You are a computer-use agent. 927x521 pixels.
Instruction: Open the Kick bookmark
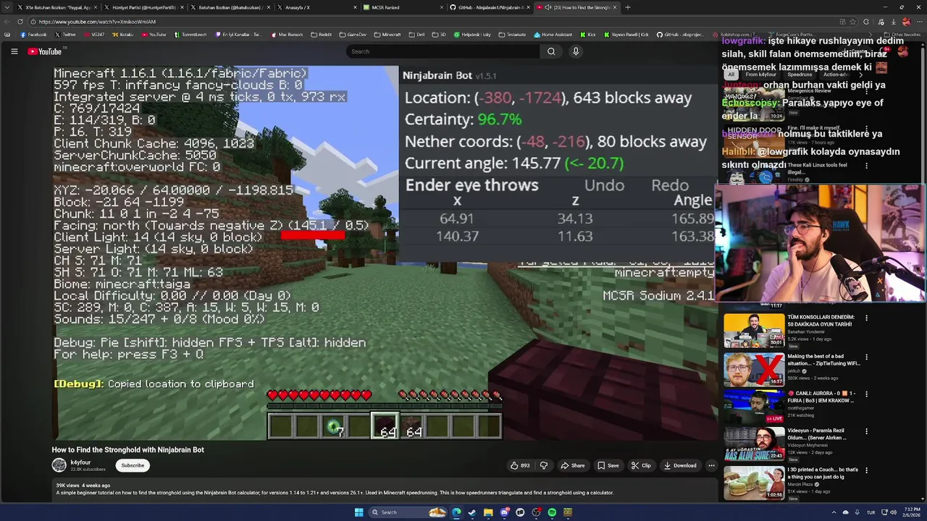pos(587,35)
